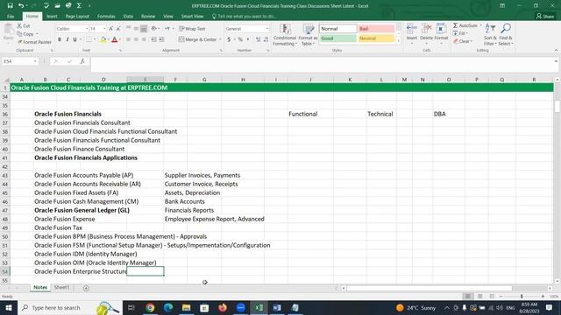Open Chrome from the taskbar
This screenshot has width=561, height=315.
150,307
